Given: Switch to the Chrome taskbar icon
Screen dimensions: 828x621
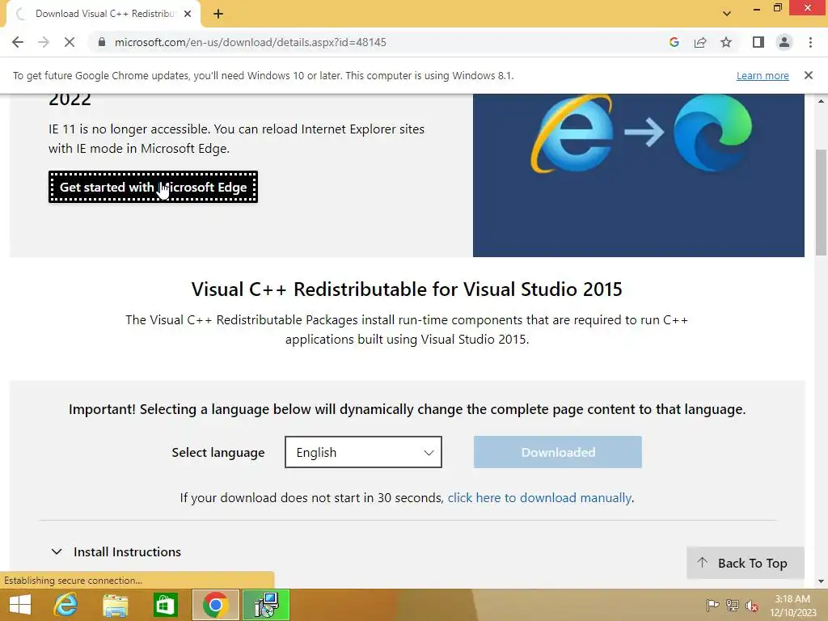Looking at the screenshot, I should coord(215,605).
